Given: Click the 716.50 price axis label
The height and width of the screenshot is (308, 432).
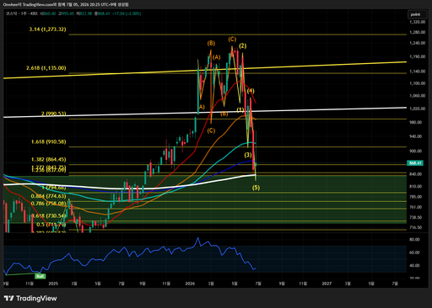Looking at the screenshot, I should pos(416,227).
